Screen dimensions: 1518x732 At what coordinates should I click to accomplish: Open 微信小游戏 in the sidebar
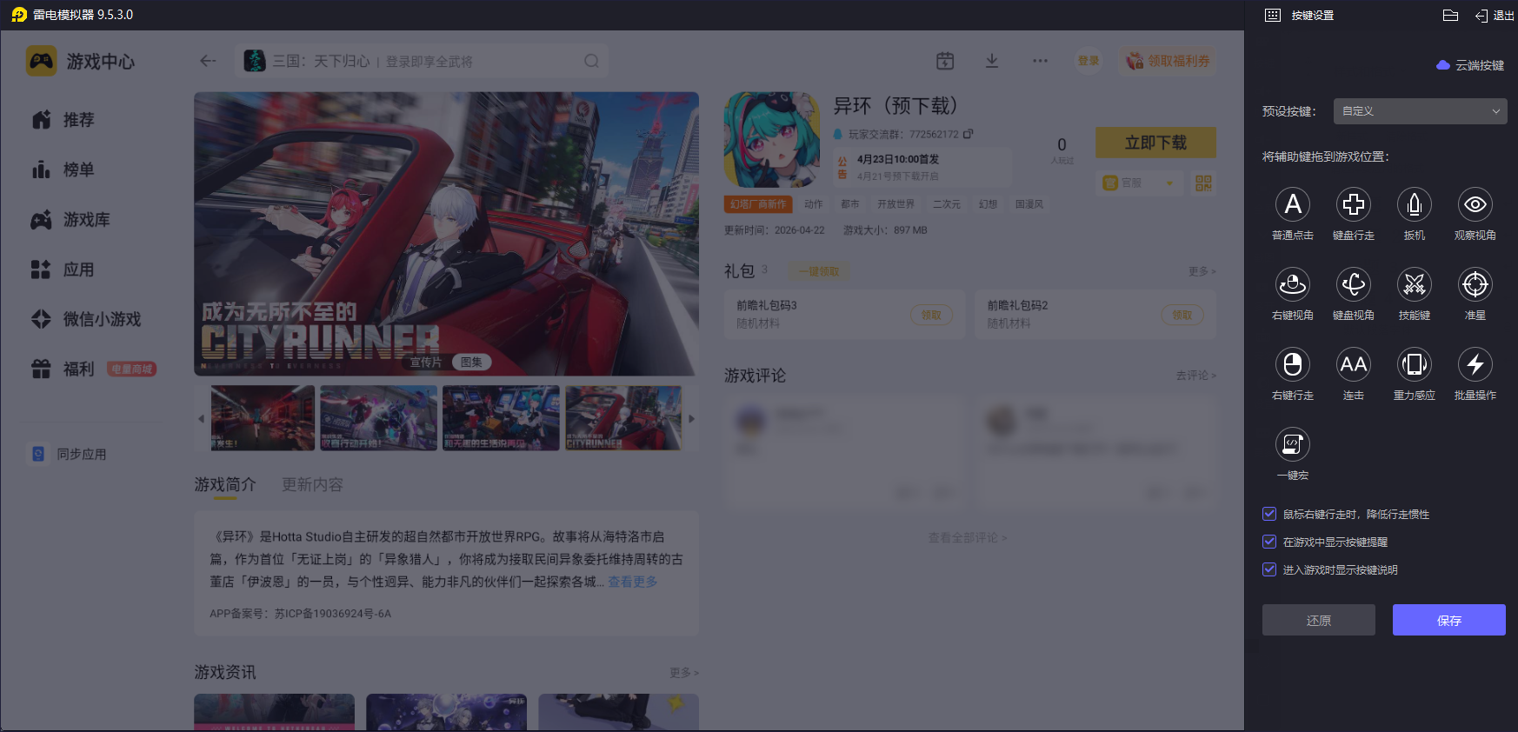coord(85,319)
